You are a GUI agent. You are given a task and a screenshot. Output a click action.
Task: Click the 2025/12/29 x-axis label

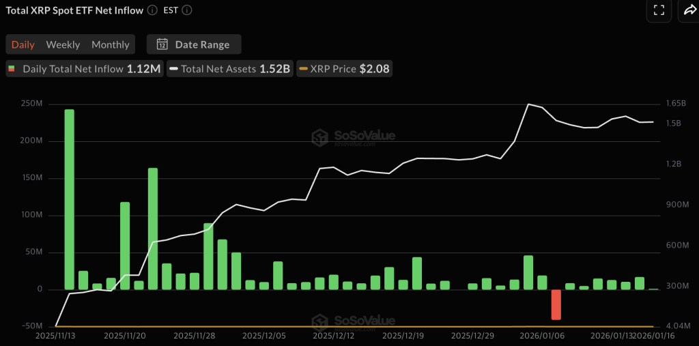(x=472, y=335)
